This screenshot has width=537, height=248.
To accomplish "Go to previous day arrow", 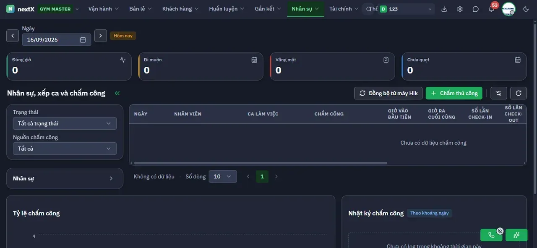I will coord(13,36).
